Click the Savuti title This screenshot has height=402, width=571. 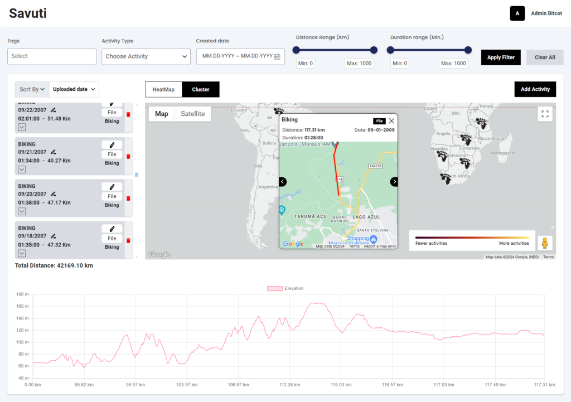pyautogui.click(x=28, y=13)
